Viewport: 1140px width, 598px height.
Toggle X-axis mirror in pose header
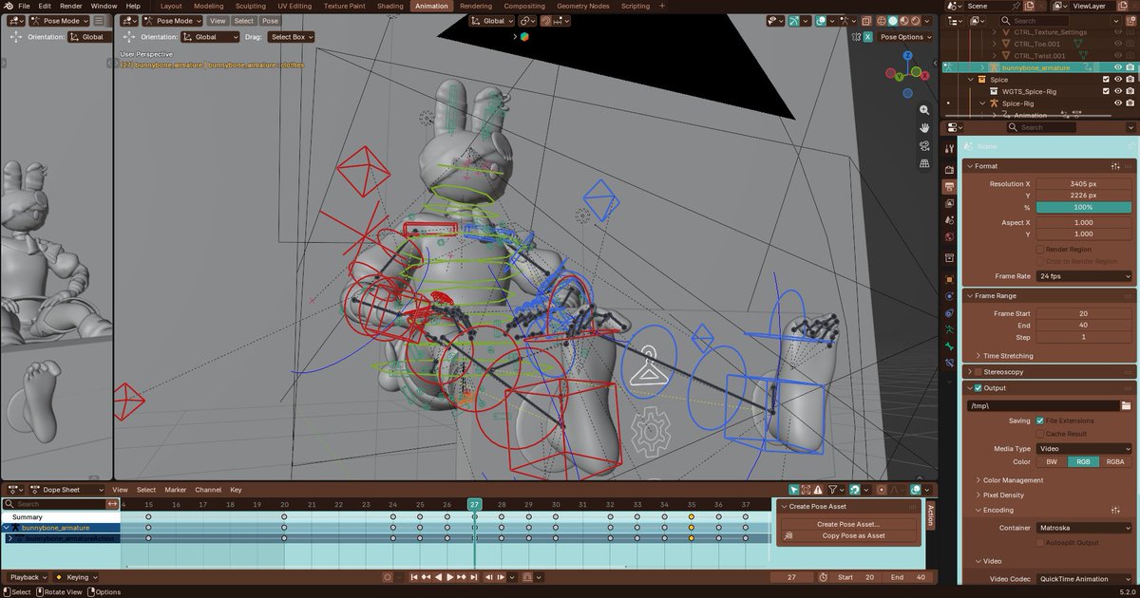tap(867, 37)
